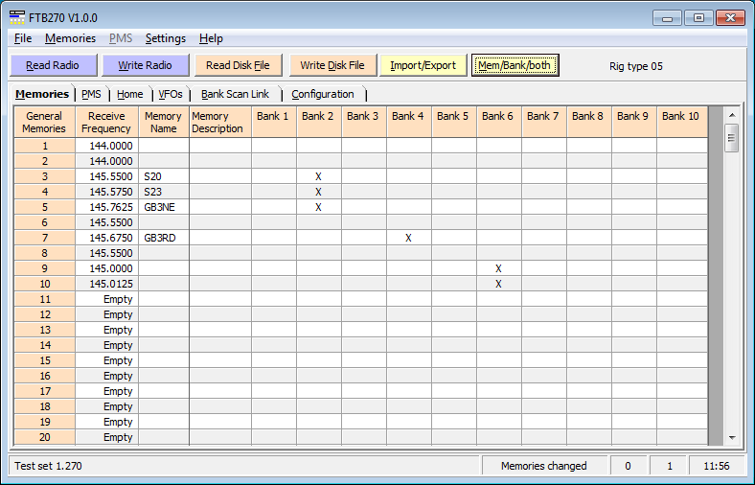Open the Memories menu
Viewport: 755px width, 485px height.
pos(70,38)
